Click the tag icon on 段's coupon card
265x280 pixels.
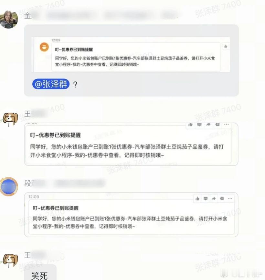coord(222,198)
